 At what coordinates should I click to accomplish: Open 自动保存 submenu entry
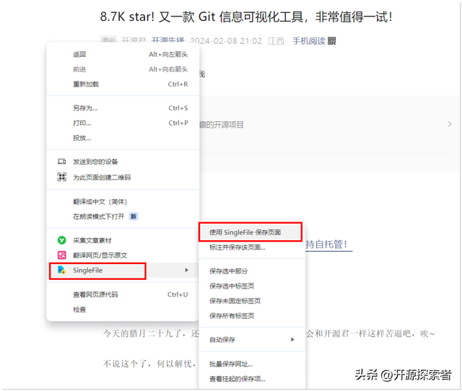point(252,340)
